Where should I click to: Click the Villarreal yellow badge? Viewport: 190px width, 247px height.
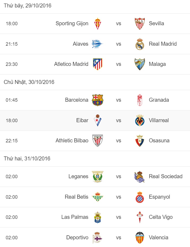click(140, 120)
